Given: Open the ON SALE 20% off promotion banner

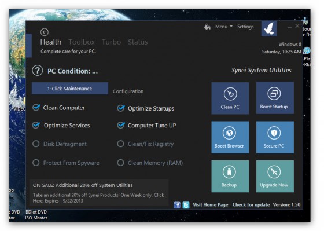Looking at the screenshot, I should [x=99, y=193].
